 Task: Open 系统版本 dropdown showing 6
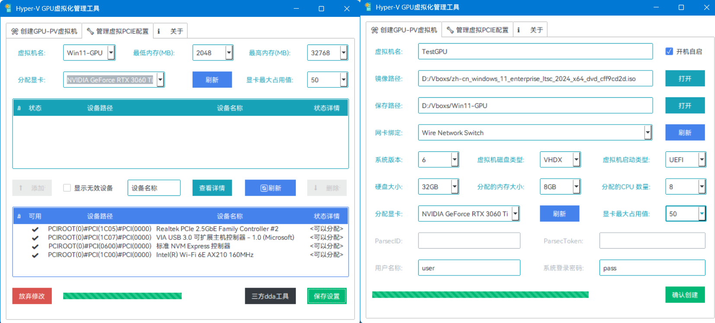(x=455, y=160)
